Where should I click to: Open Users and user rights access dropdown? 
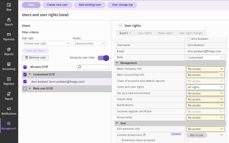[x=205, y=87]
